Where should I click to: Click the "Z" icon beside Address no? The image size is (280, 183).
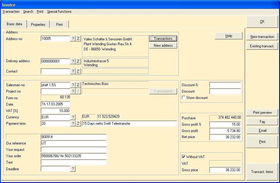(x=78, y=39)
